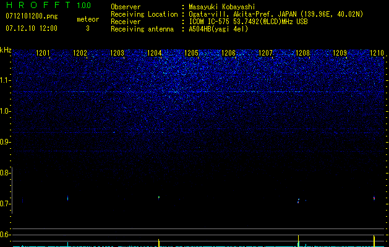The image size is (389, 247).
Task: Click the 1201 time marker
Action: (43, 52)
